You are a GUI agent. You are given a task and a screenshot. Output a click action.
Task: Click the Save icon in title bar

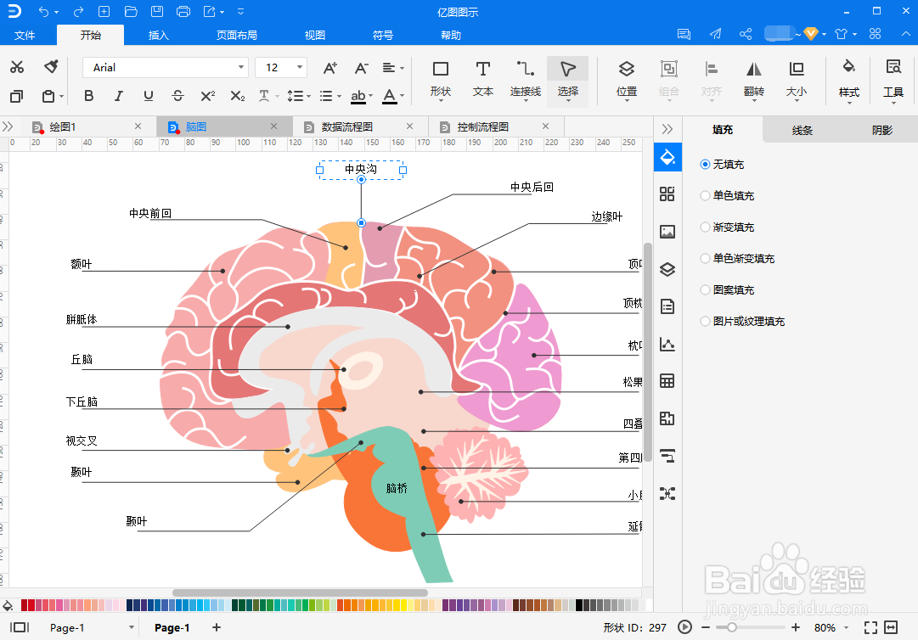(x=157, y=12)
